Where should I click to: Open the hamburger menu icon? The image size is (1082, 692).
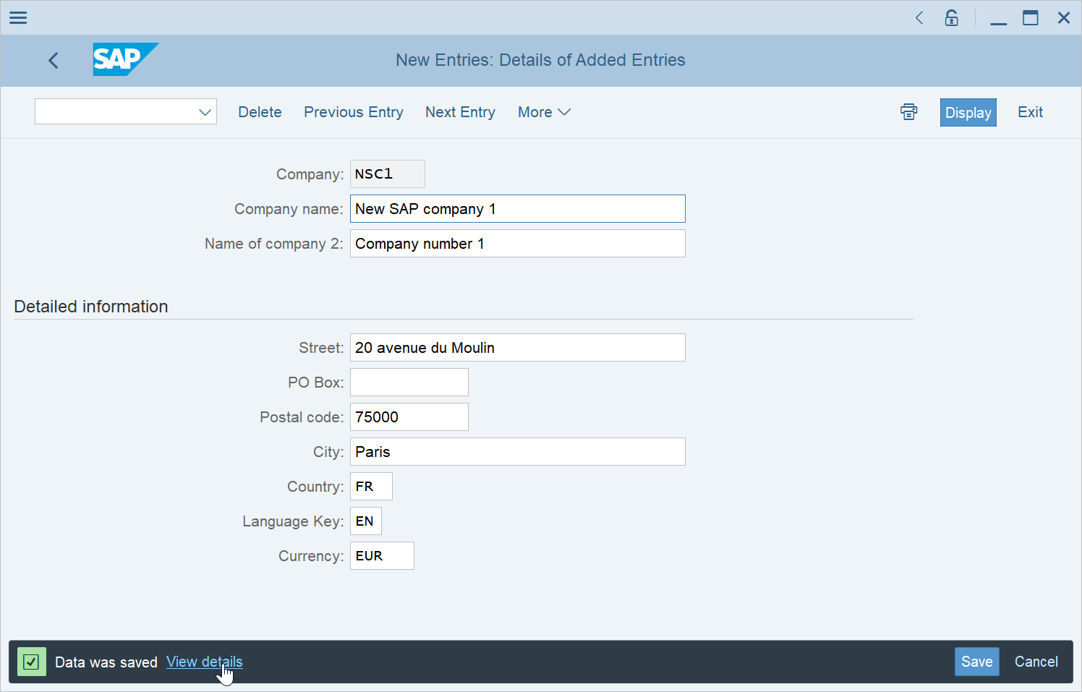point(18,18)
